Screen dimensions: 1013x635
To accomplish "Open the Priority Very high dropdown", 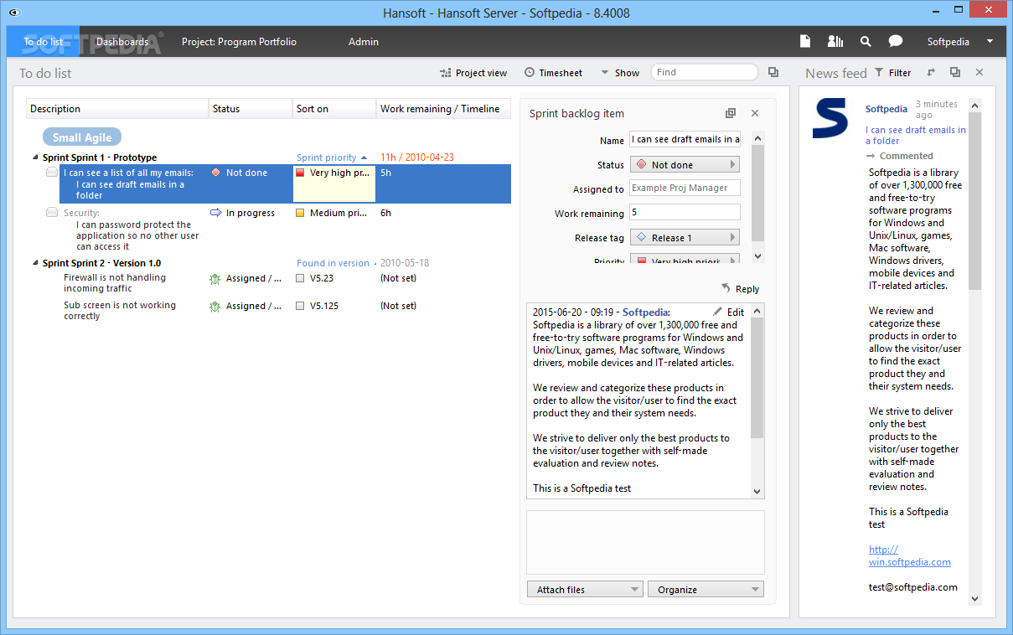I will pyautogui.click(x=685, y=261).
